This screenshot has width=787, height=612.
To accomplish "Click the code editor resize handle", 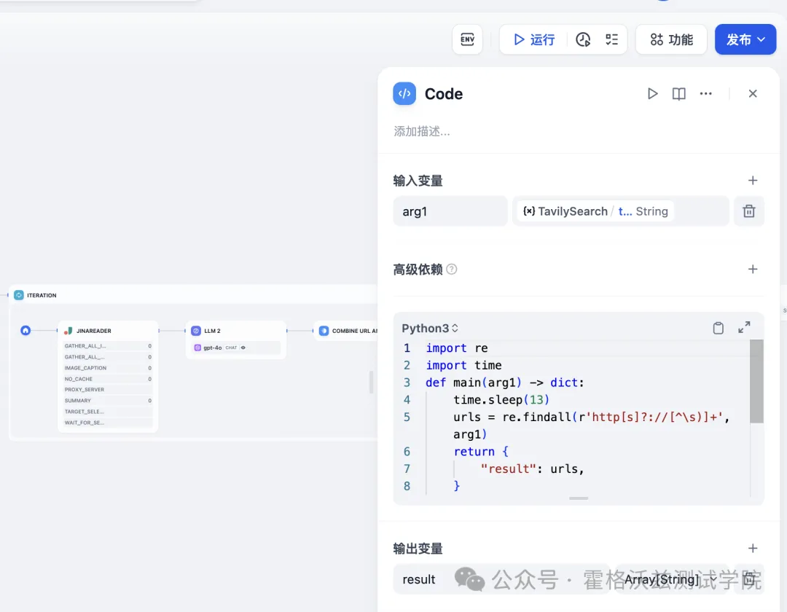I will coord(578,498).
